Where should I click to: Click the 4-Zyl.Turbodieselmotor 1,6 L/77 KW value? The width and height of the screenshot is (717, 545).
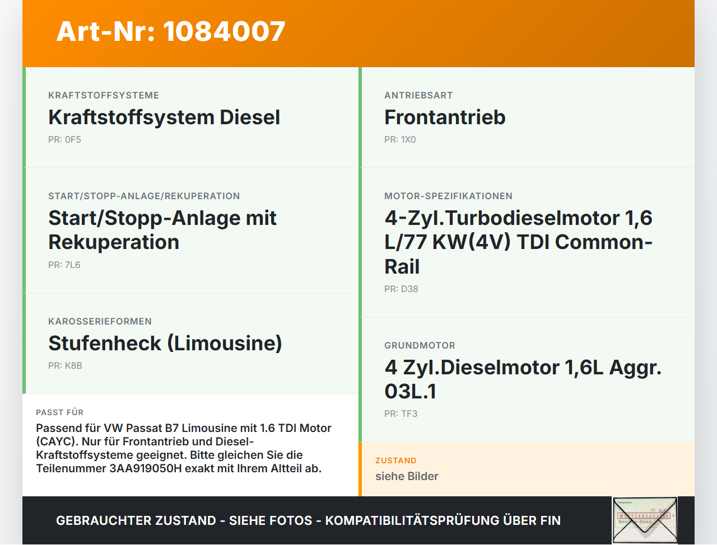click(x=519, y=242)
